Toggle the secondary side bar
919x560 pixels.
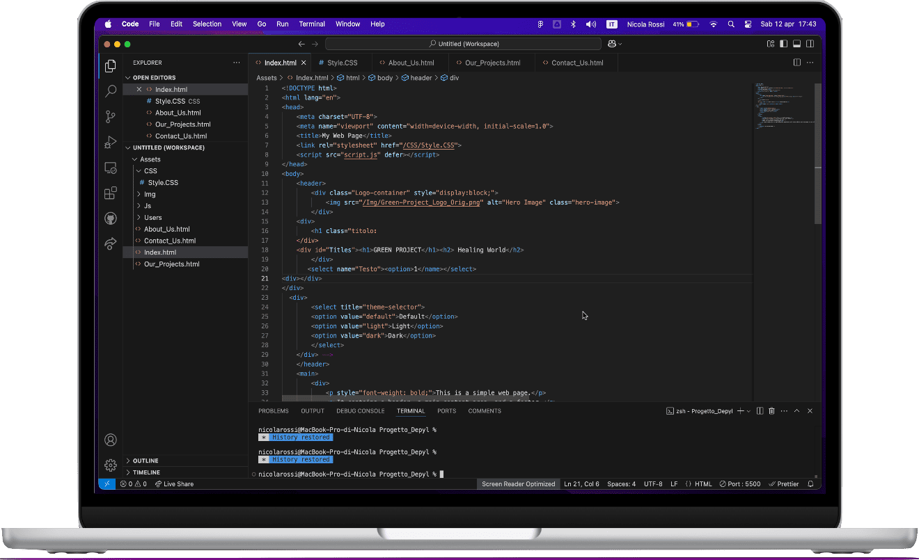[810, 44]
